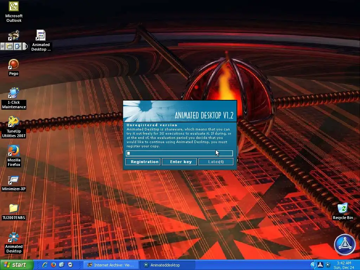The width and height of the screenshot is (360, 270).
Task: Click Windows Media Player in Quick Launch
Action: click(70, 265)
